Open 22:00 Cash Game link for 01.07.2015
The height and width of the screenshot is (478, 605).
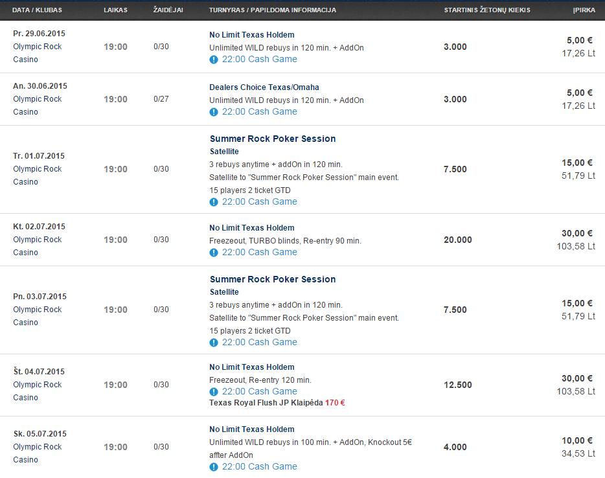(259, 201)
